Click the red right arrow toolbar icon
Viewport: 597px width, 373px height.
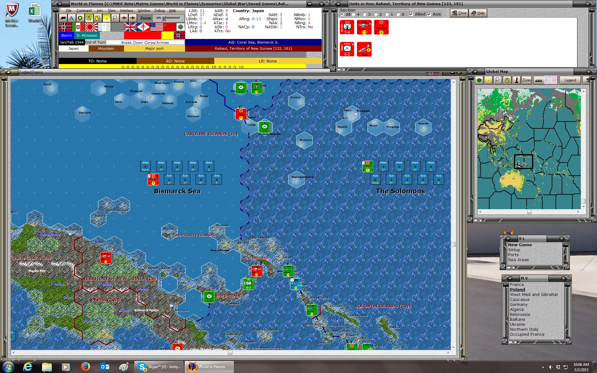[132, 18]
